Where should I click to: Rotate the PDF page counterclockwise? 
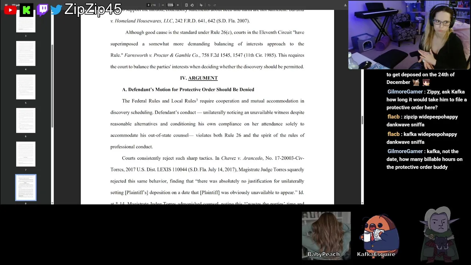click(x=192, y=5)
